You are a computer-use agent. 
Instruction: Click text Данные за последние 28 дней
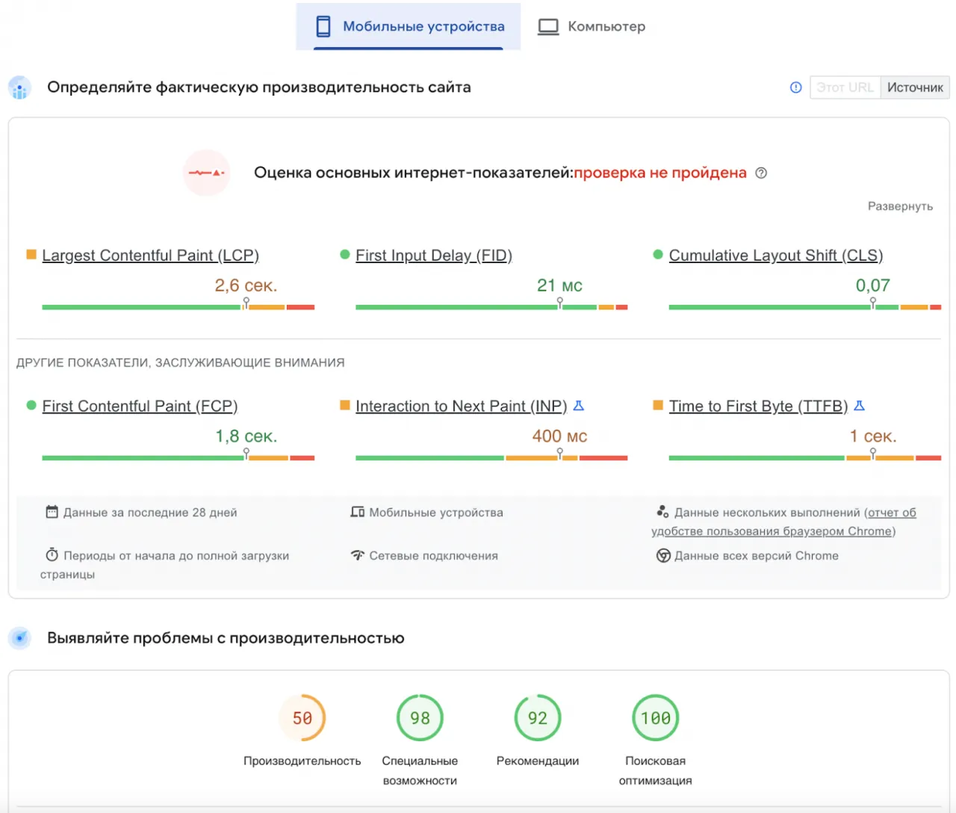click(x=150, y=513)
